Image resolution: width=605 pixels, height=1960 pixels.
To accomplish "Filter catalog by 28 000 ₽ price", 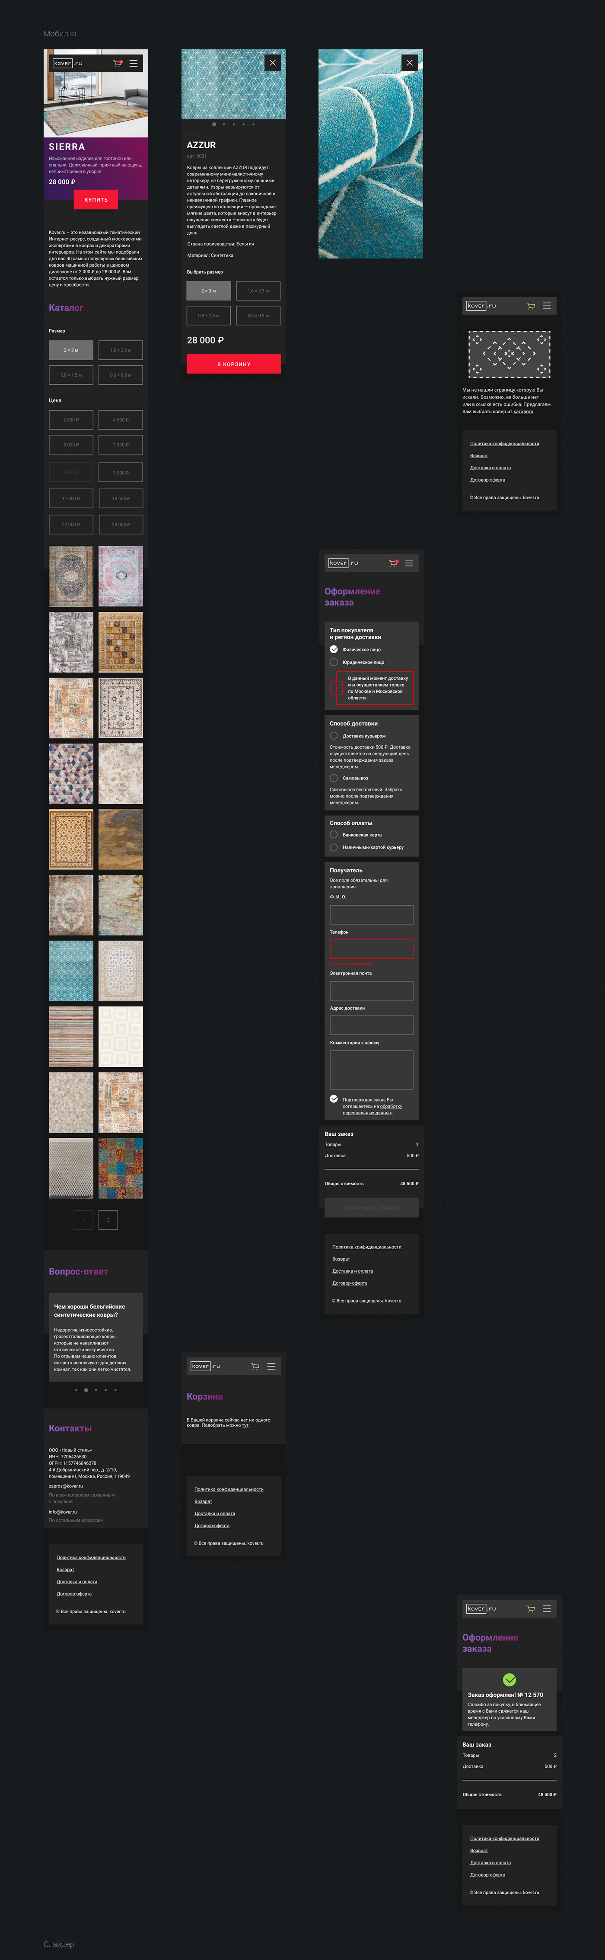I will tap(120, 524).
